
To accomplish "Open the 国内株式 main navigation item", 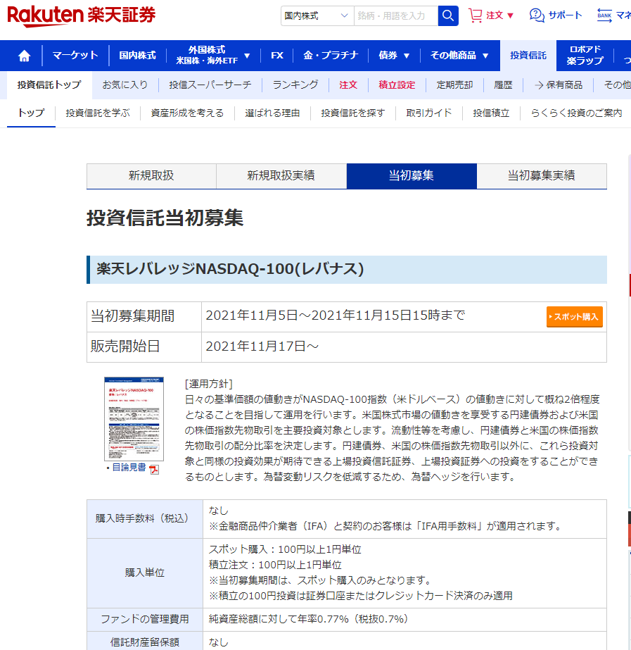I will click(x=137, y=56).
